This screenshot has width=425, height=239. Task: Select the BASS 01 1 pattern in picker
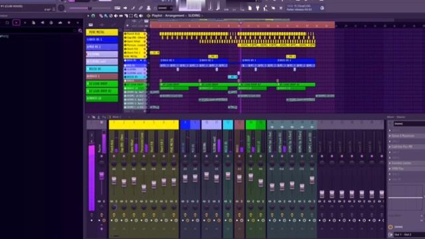tap(102, 40)
